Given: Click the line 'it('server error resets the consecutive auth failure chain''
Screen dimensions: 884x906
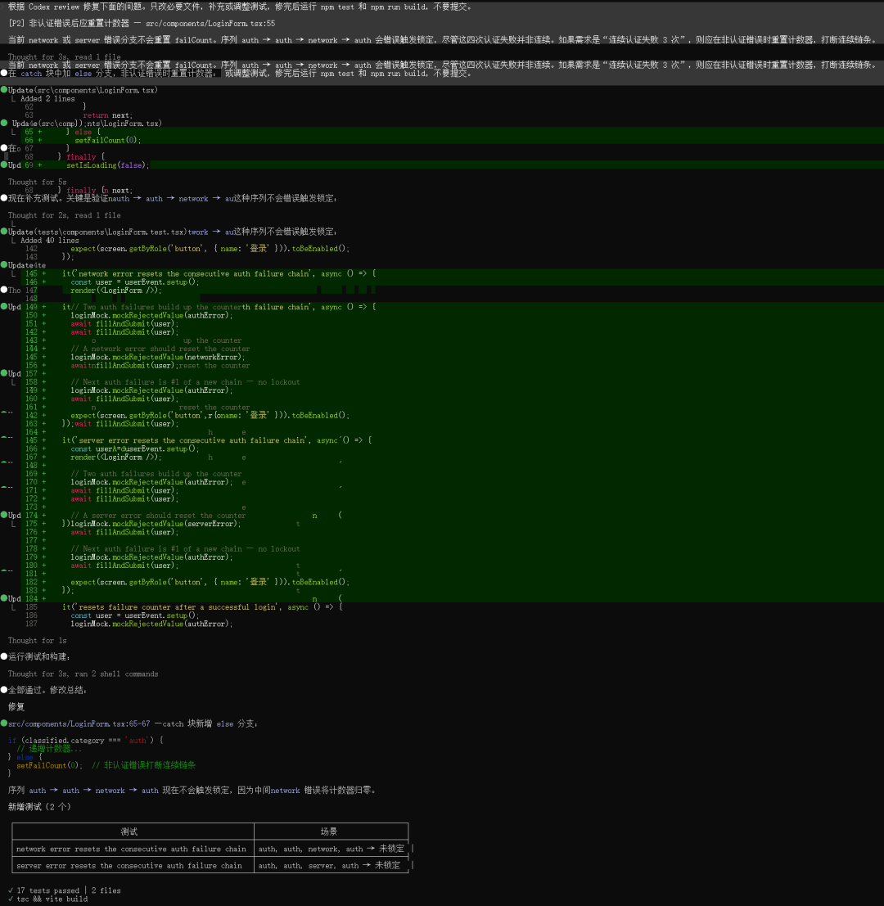Looking at the screenshot, I should [x=217, y=440].
